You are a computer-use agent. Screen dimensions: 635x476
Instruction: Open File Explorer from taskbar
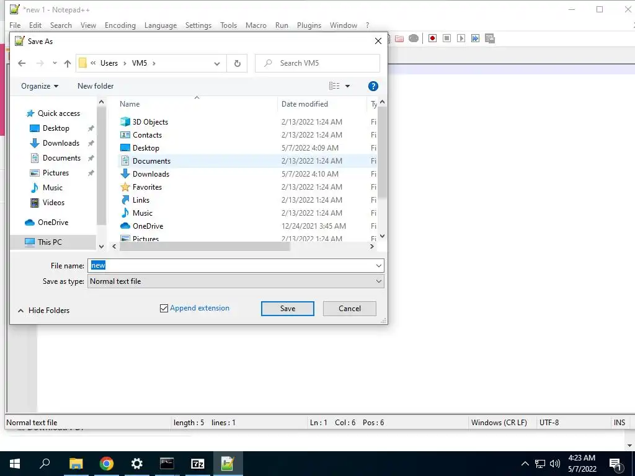coord(76,464)
